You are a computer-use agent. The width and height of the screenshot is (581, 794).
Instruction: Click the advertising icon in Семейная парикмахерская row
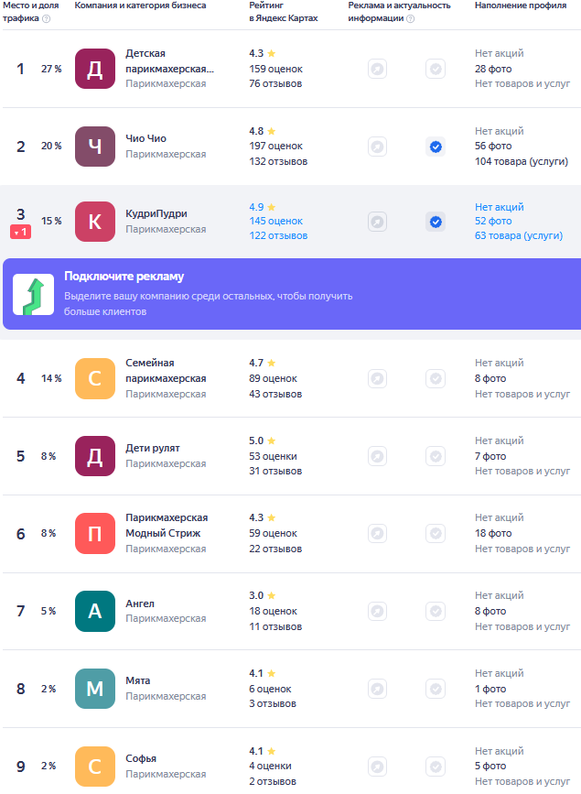378,379
